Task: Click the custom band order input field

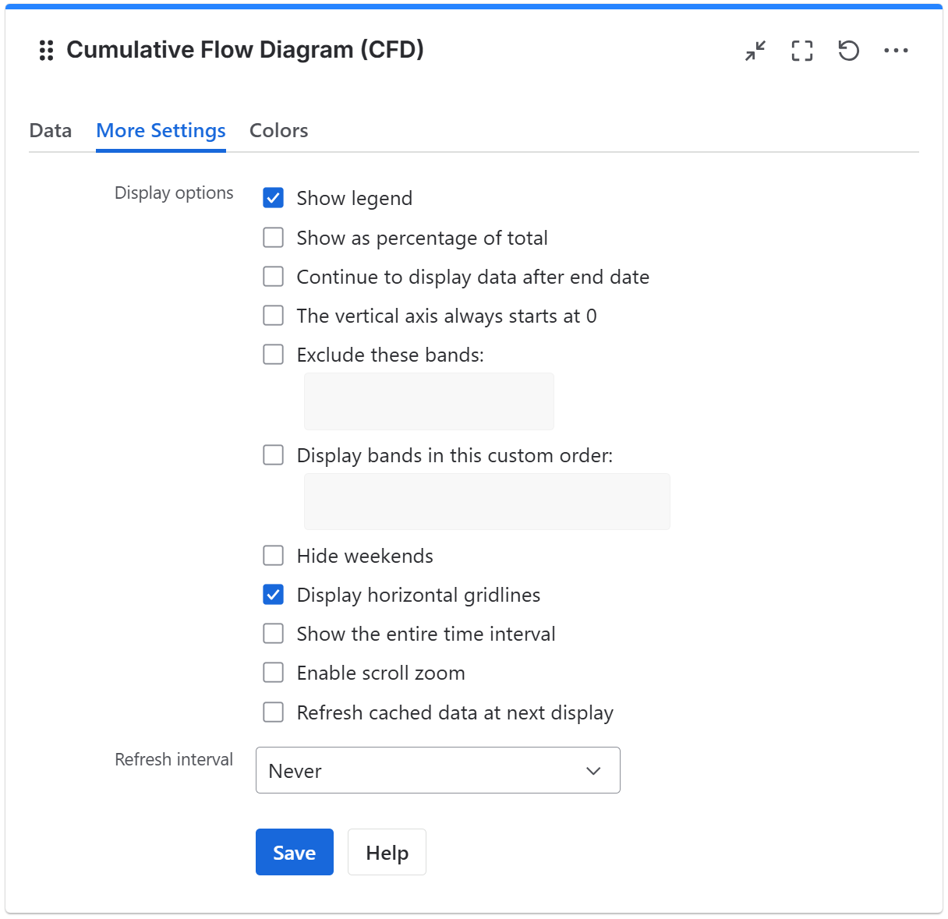Action: pos(486,501)
